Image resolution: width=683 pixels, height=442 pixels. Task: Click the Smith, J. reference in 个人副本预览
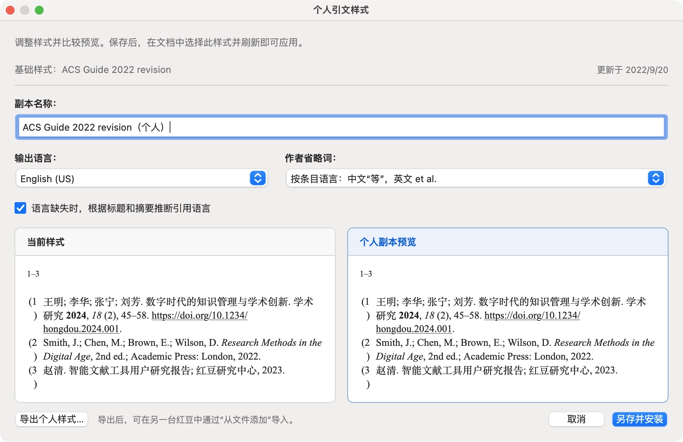[508, 349]
